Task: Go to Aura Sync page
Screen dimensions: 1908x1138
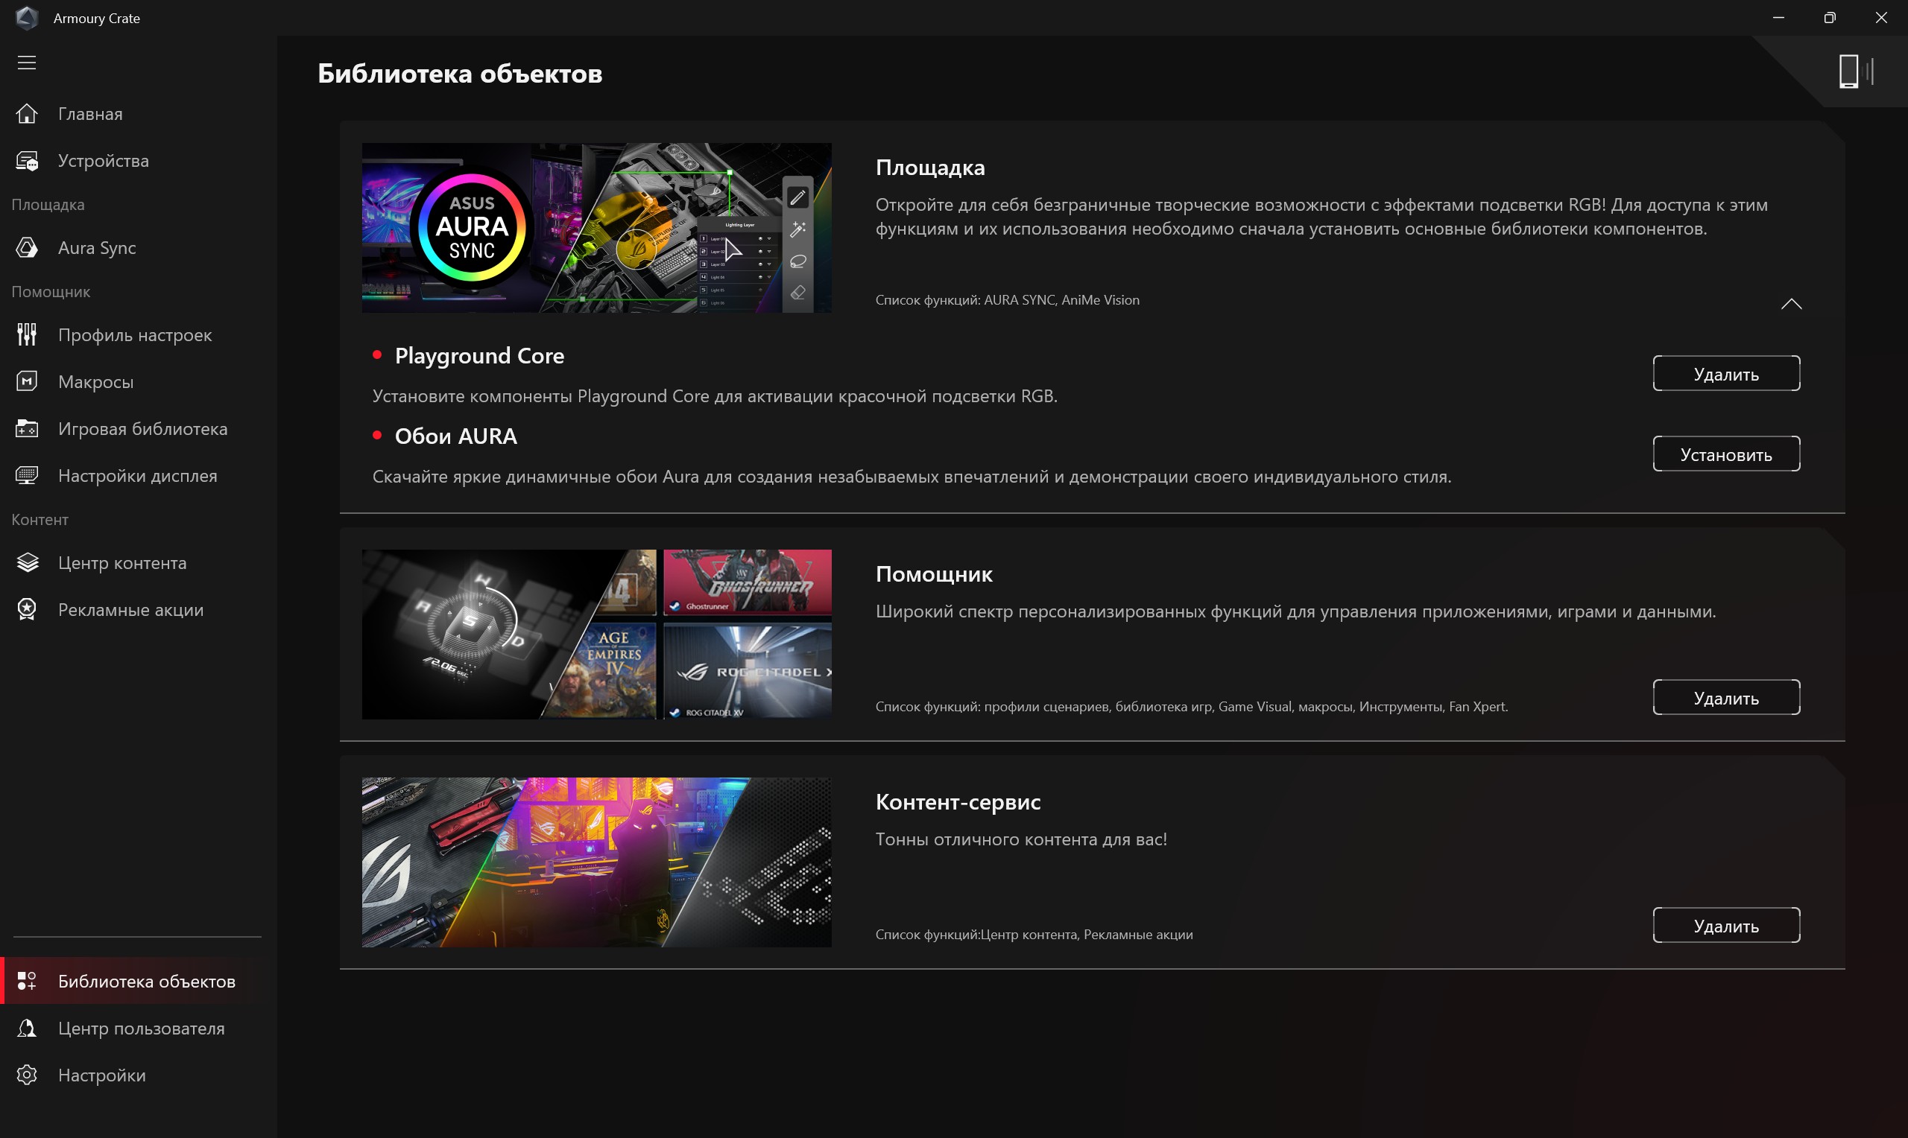Action: pos(138,248)
